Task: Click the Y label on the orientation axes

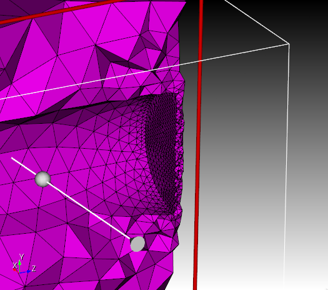Action: click(x=21, y=256)
